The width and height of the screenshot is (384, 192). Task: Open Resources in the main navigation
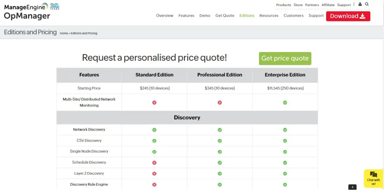269,16
